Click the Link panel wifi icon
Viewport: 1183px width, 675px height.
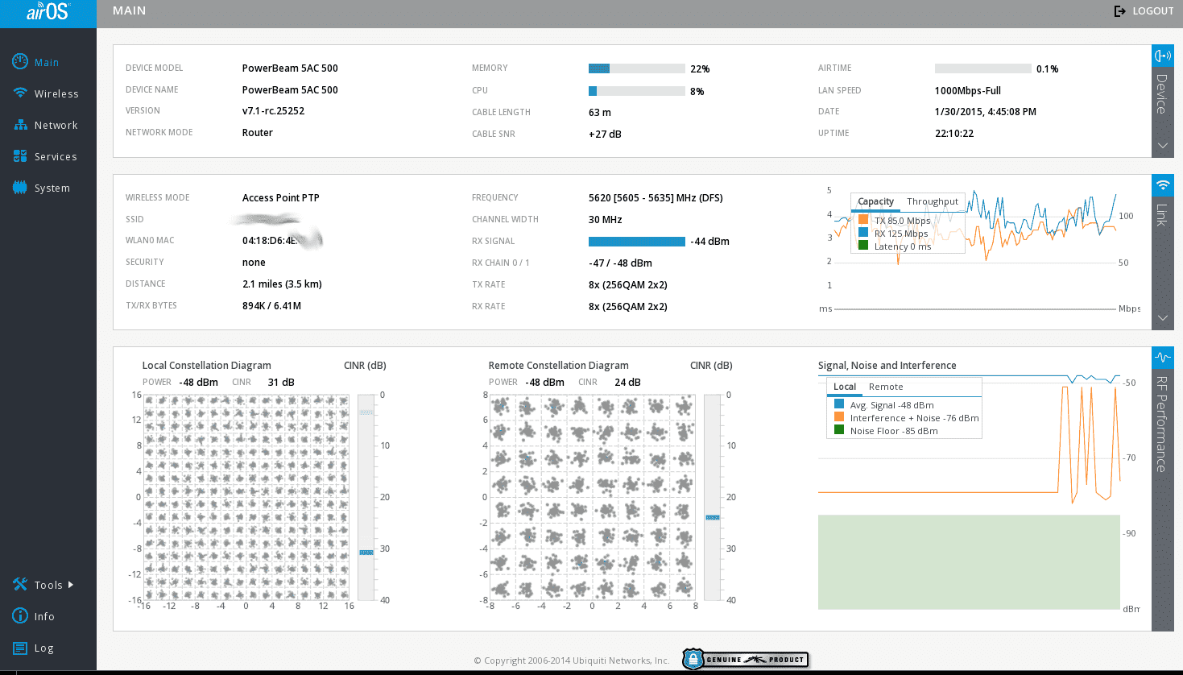pyautogui.click(x=1162, y=185)
